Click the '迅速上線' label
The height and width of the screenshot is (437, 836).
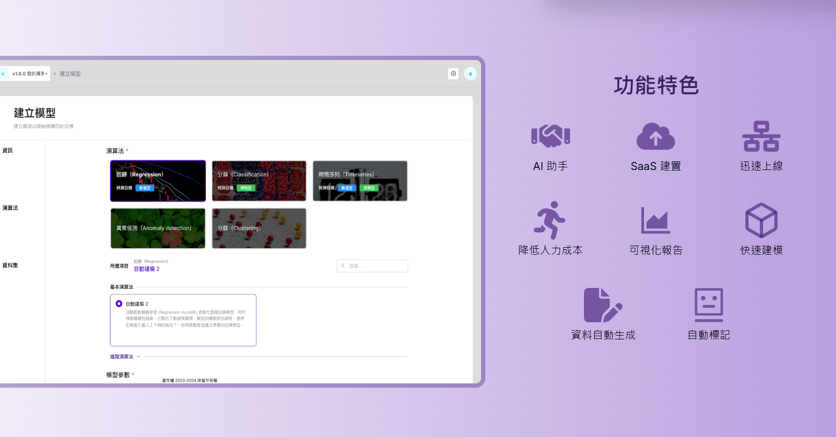761,166
